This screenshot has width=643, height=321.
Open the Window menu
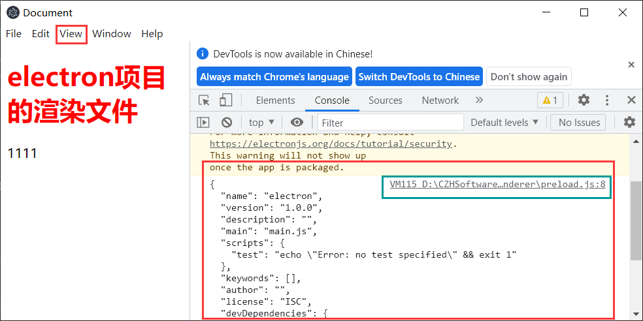(112, 33)
